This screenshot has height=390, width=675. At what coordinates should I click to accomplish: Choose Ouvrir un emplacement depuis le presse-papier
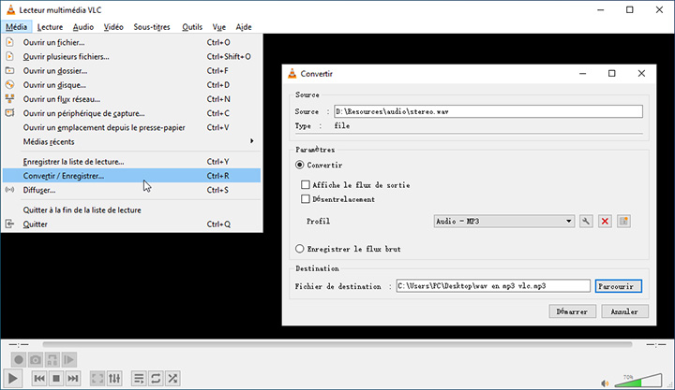tap(131, 127)
